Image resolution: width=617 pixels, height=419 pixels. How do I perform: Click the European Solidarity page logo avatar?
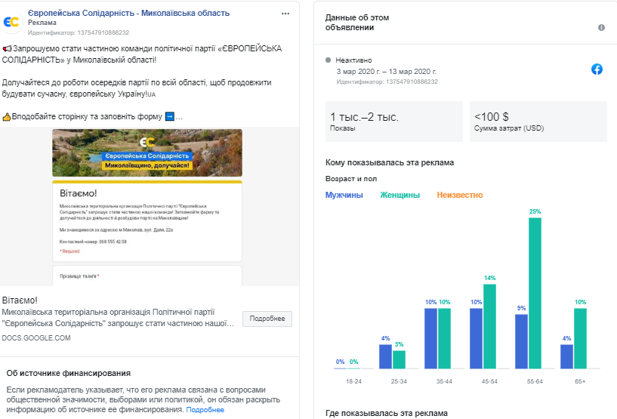(x=13, y=23)
